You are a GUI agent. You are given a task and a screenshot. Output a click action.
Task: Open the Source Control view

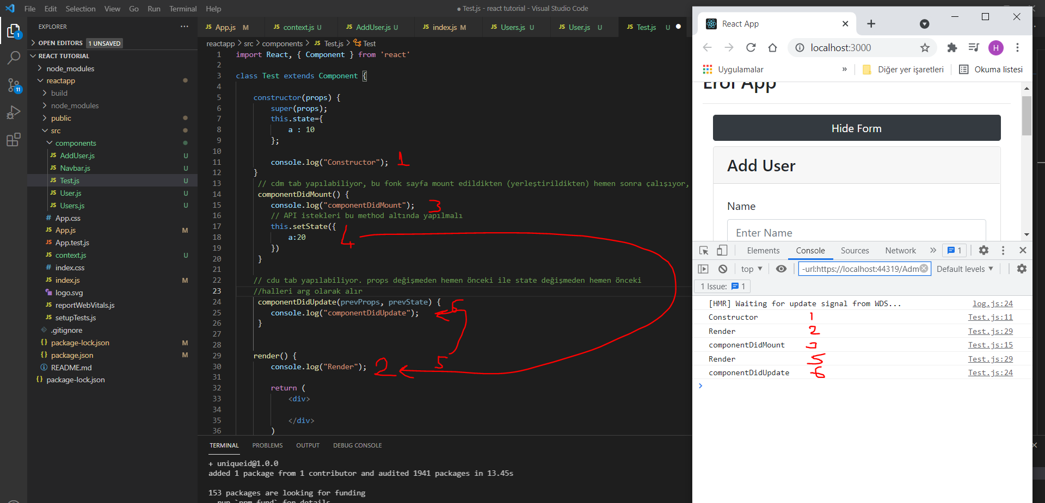14,85
